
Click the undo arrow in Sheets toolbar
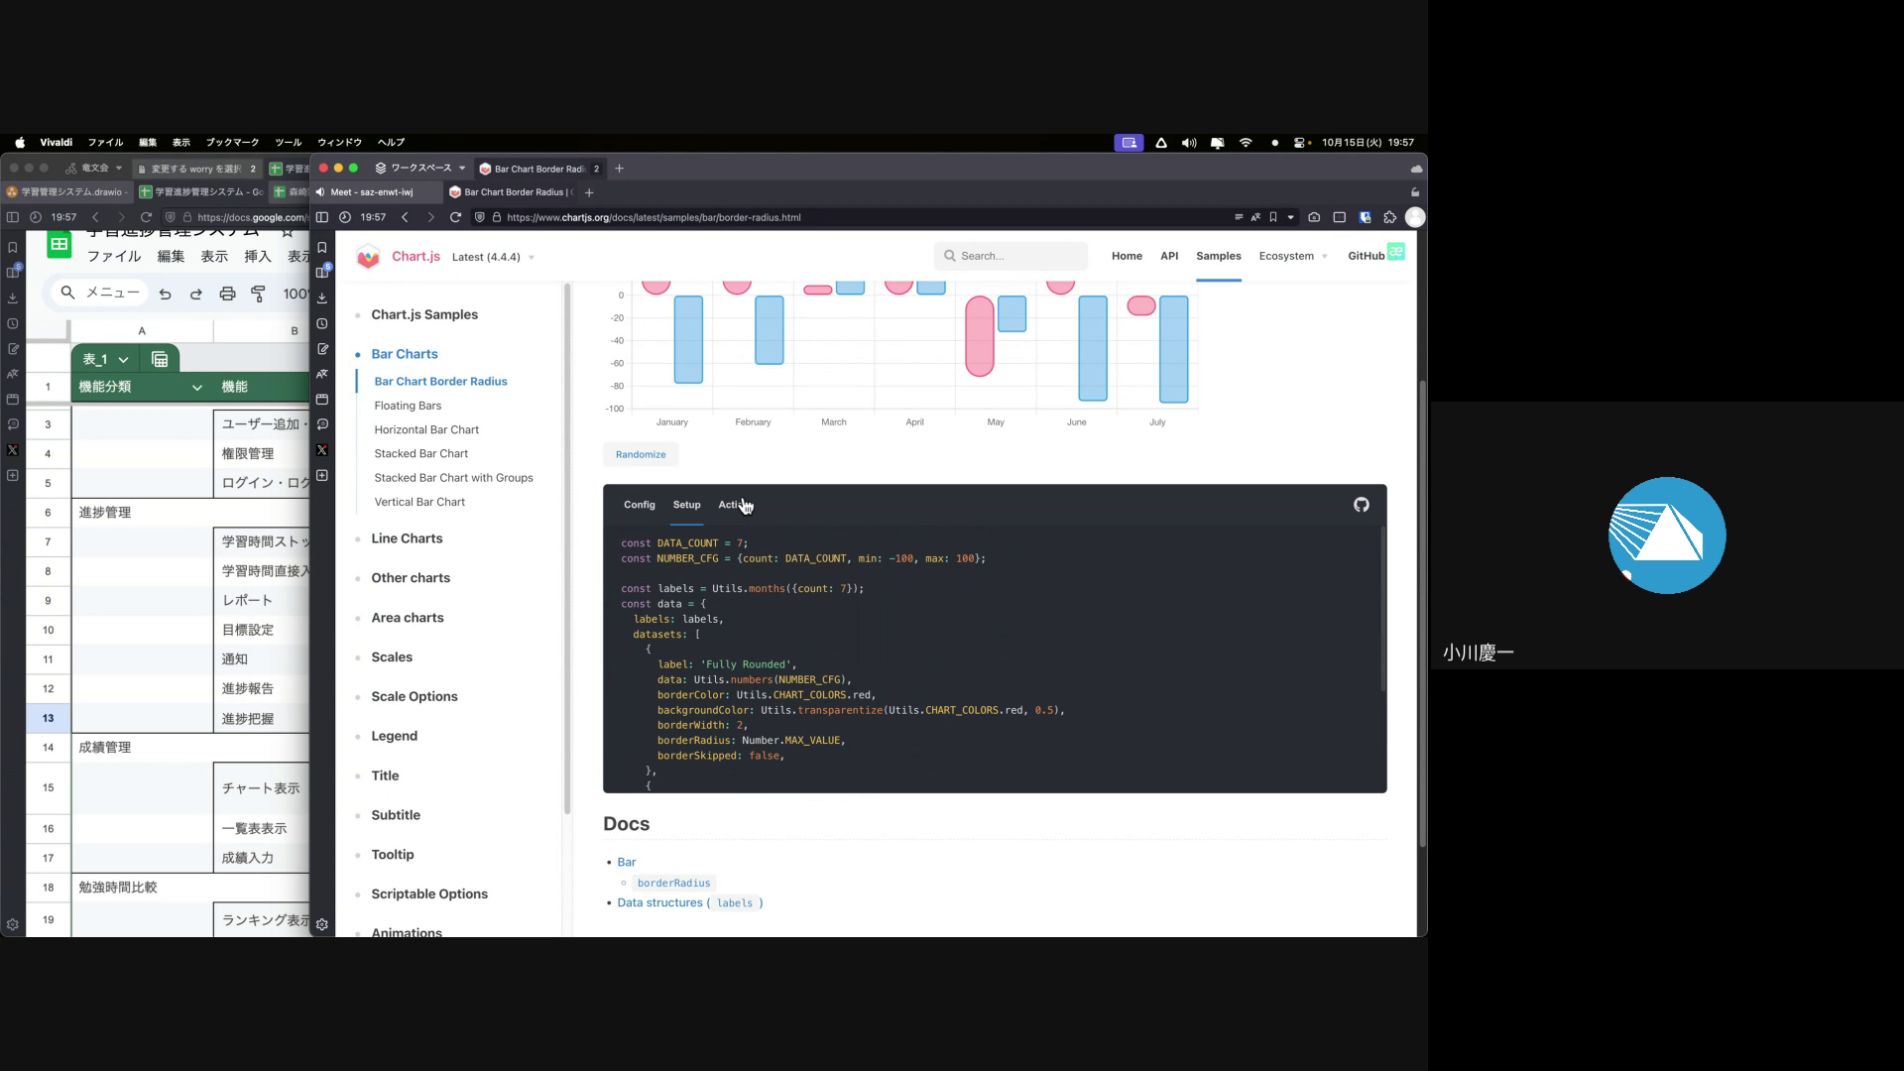(x=166, y=294)
